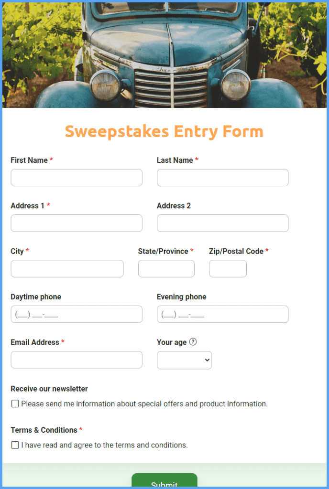329x489 pixels.
Task: Select the Email Address field
Action: click(77, 360)
